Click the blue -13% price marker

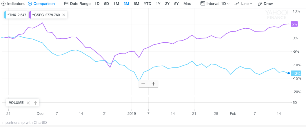(x=296, y=73)
